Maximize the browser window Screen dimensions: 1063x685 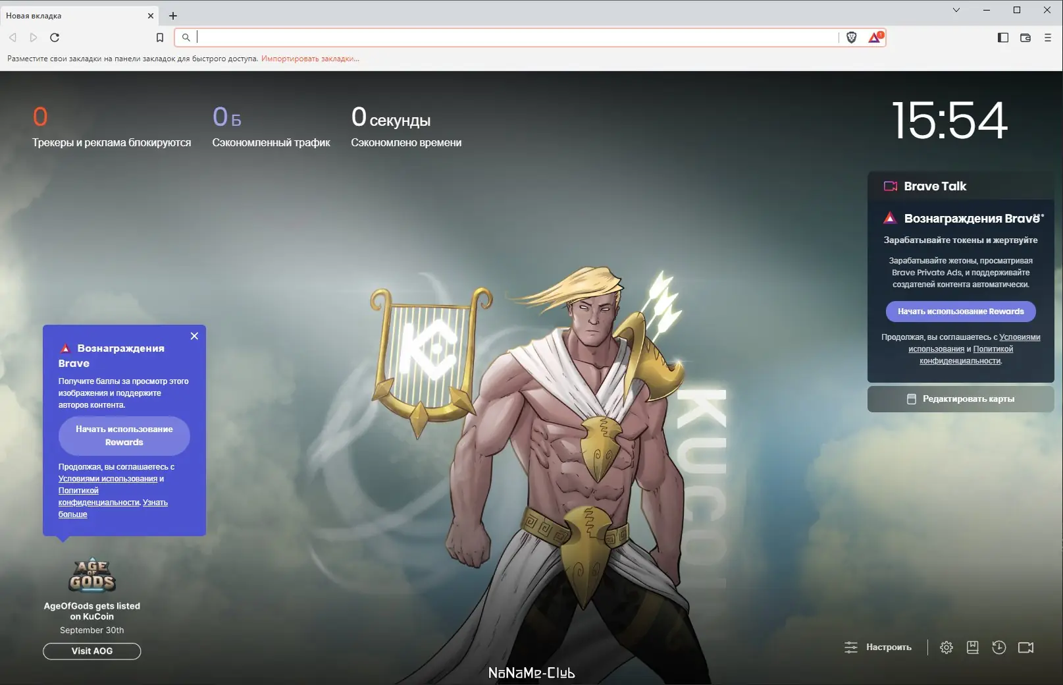(x=1017, y=10)
